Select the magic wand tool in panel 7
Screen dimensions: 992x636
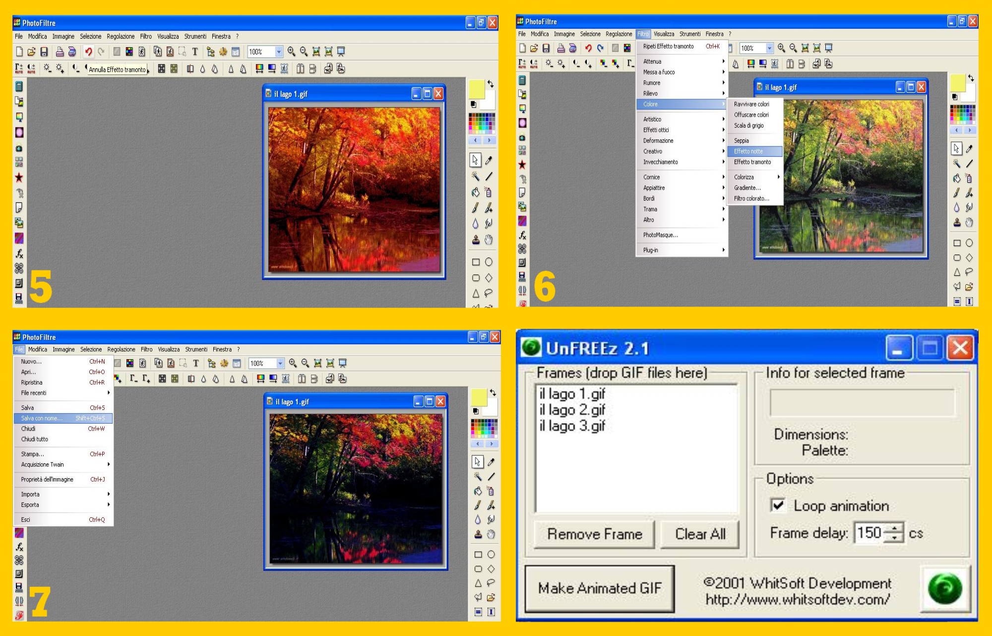tap(477, 477)
